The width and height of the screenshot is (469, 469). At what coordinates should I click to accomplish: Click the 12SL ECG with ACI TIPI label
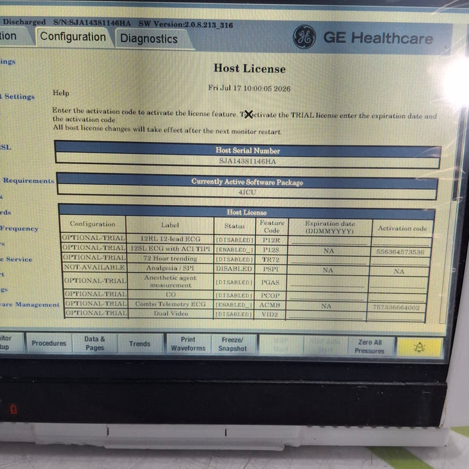tap(170, 249)
